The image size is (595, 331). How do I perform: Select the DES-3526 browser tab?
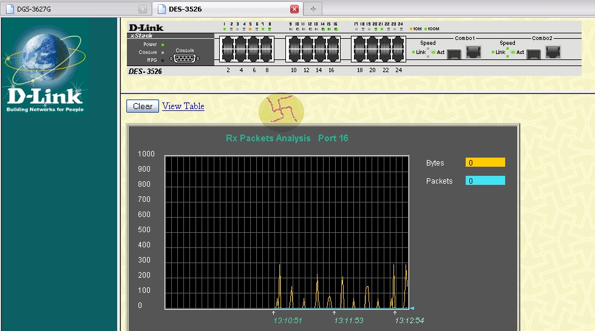[x=219, y=9]
